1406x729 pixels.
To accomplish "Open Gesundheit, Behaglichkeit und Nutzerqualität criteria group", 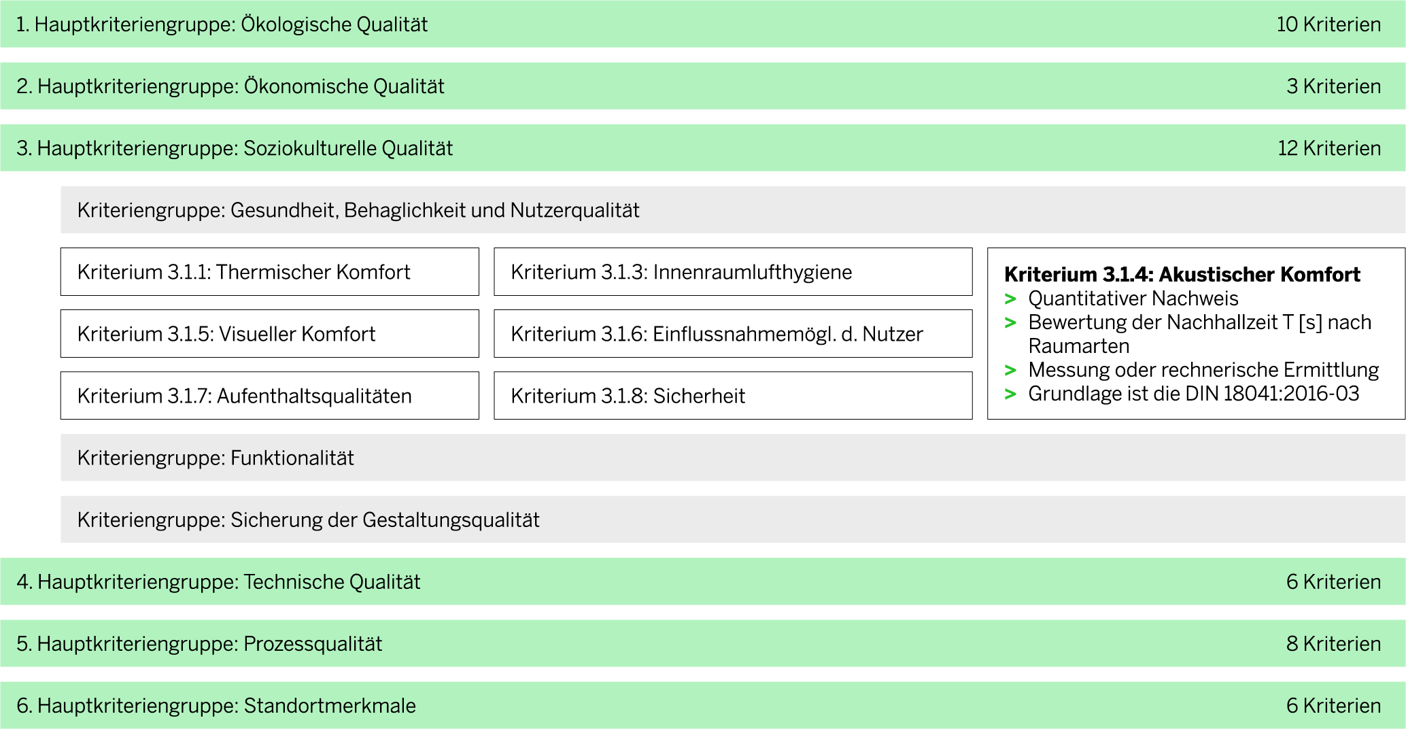I will pos(732,210).
